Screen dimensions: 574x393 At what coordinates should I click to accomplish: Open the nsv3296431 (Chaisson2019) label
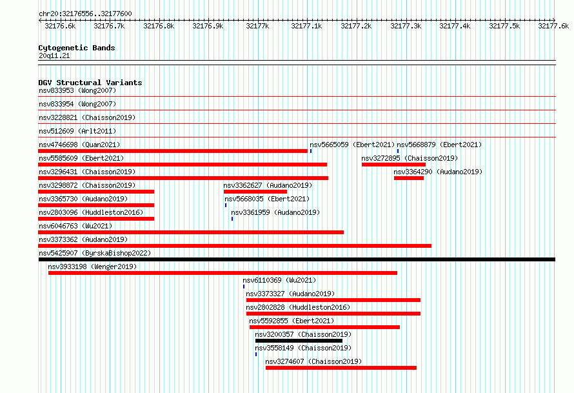[87, 172]
